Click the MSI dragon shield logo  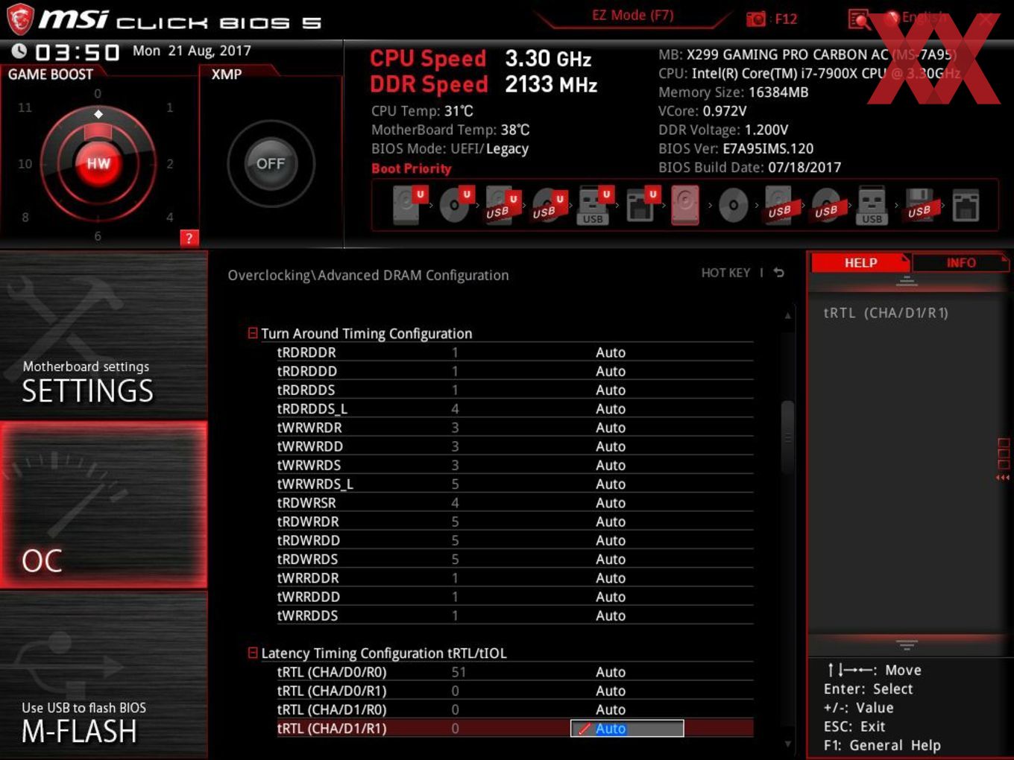(x=20, y=19)
